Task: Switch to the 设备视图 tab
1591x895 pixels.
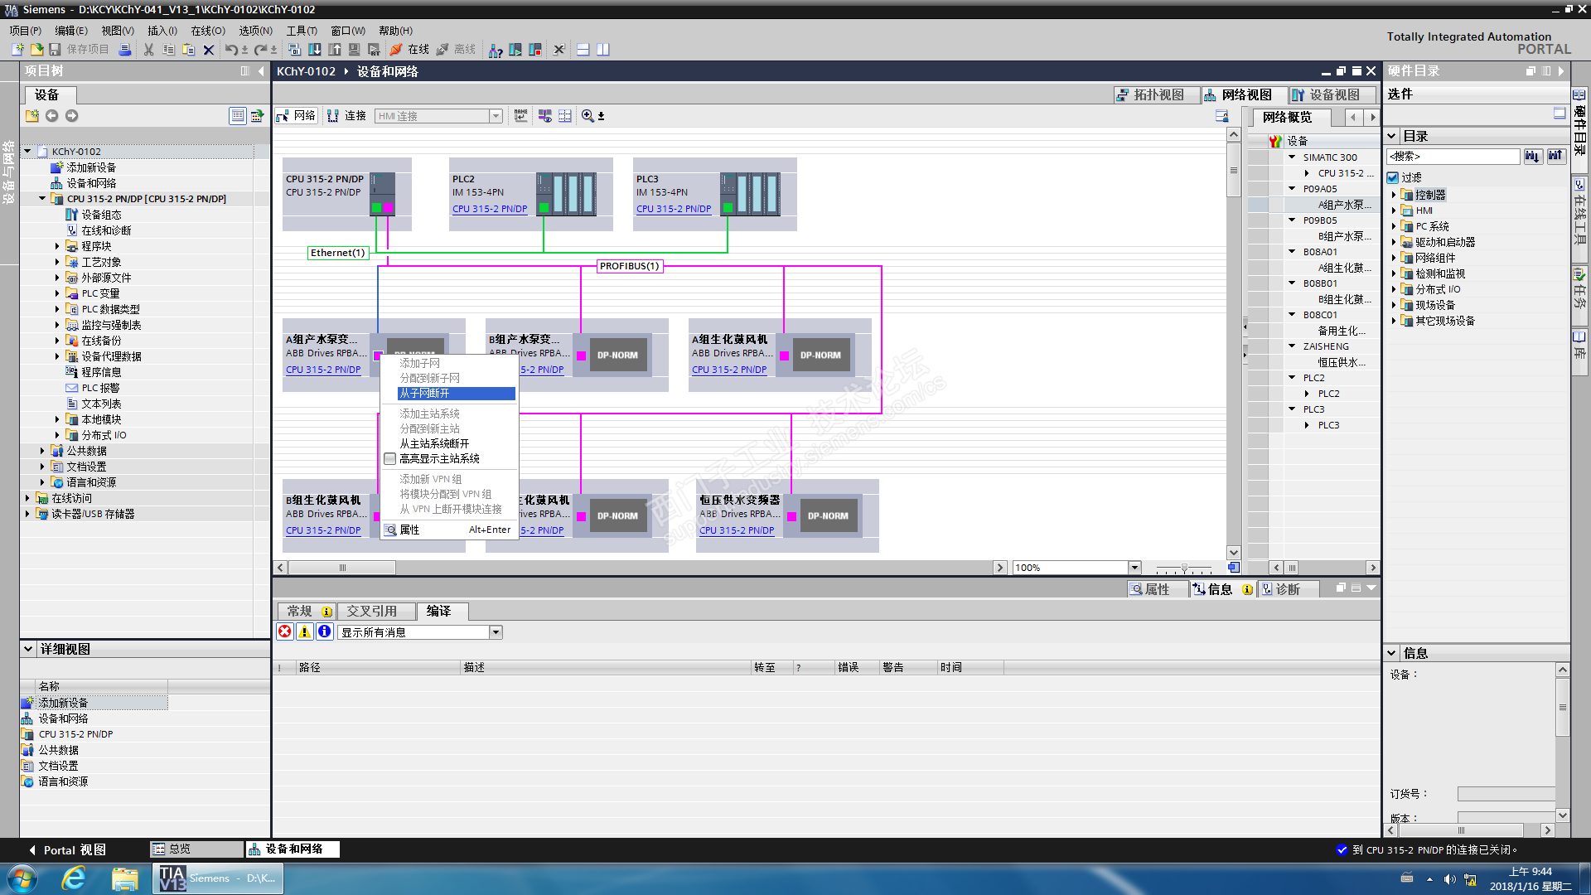Action: [1332, 94]
